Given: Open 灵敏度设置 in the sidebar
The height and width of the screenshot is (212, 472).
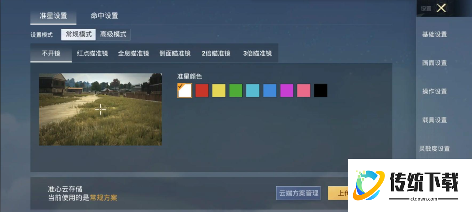Looking at the screenshot, I should coord(434,148).
